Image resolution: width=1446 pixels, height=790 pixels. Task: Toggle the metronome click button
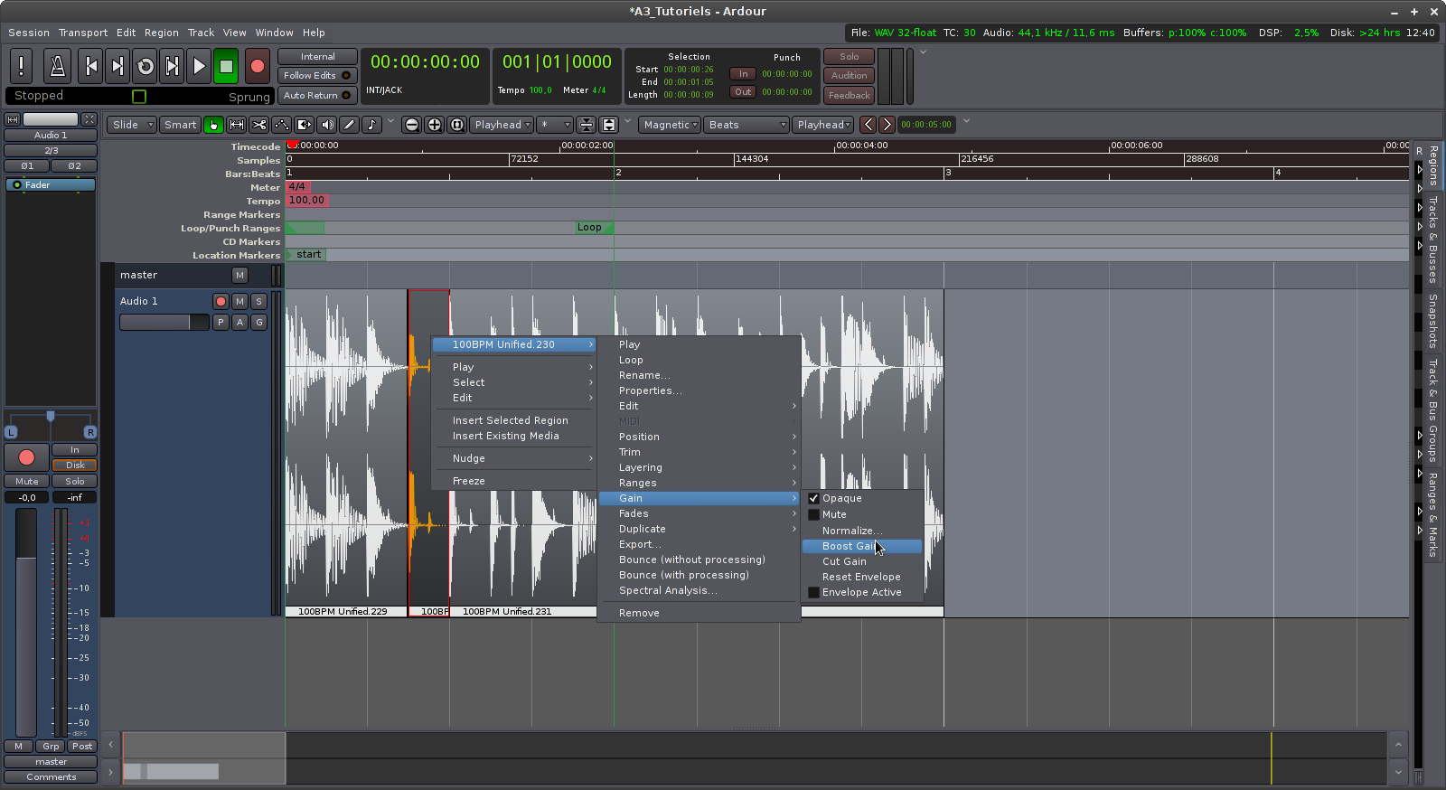[x=57, y=66]
